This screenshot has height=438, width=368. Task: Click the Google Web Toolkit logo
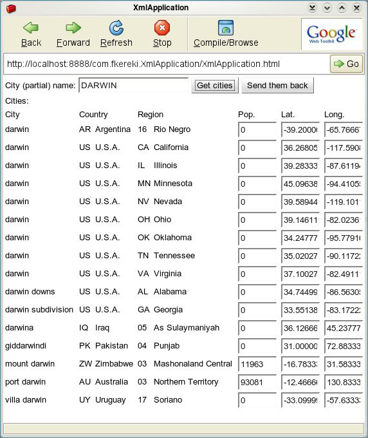coord(332,34)
